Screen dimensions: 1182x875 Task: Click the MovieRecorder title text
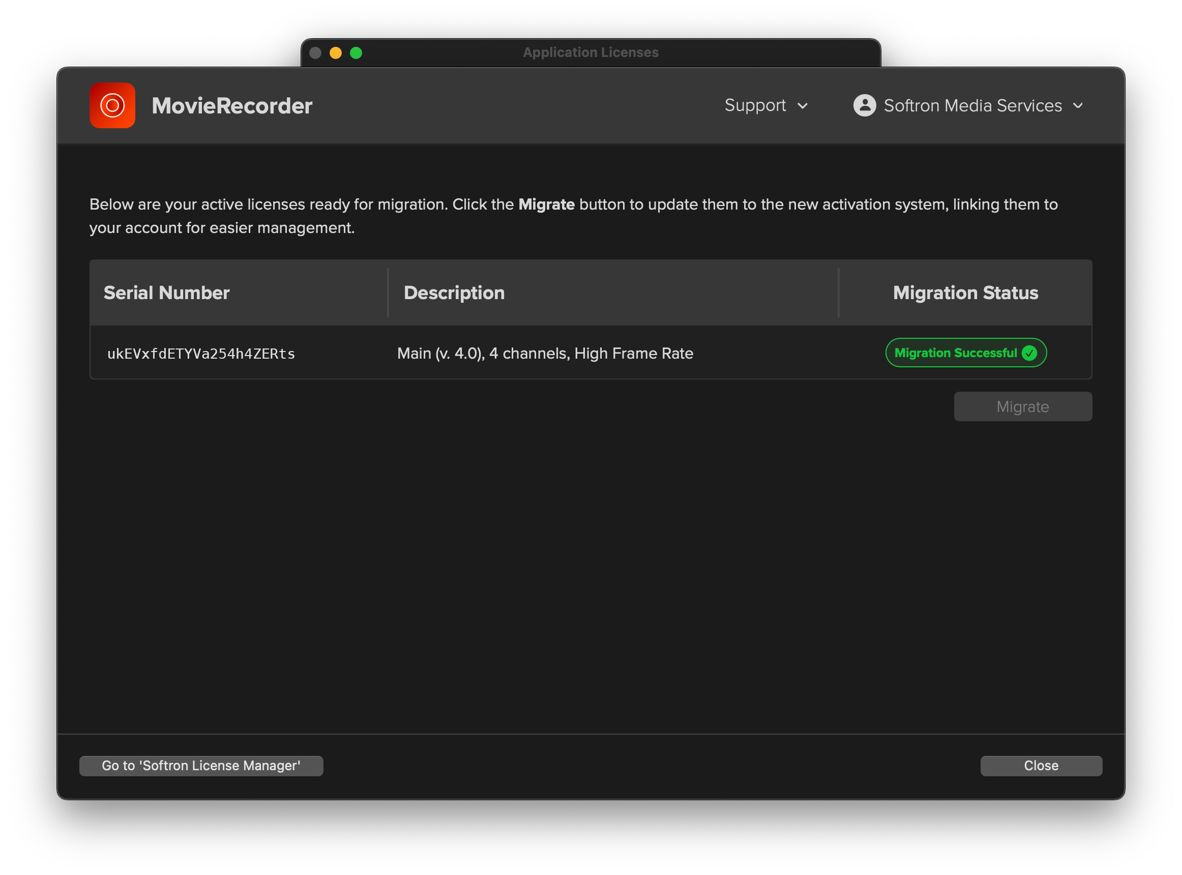click(x=232, y=106)
